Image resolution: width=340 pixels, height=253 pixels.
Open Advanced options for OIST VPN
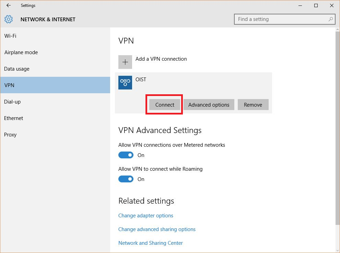(x=209, y=105)
